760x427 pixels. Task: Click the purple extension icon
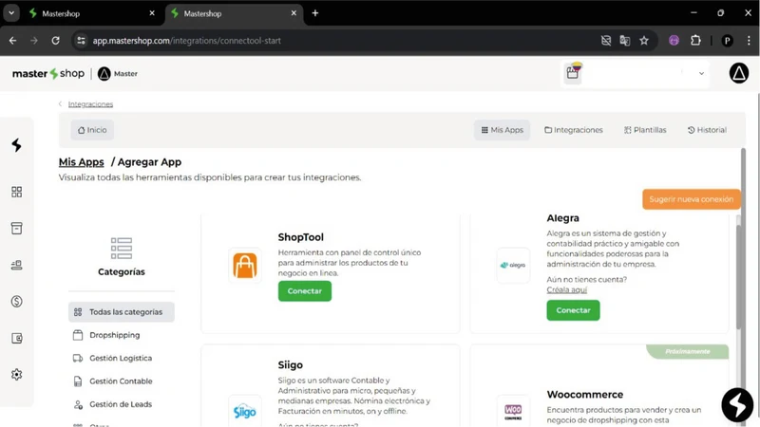coord(674,41)
